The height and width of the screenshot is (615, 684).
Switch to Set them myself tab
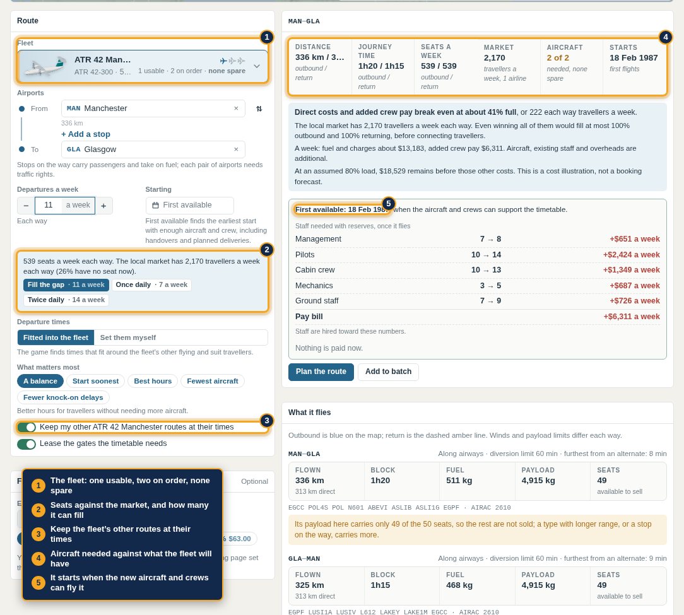coord(128,337)
